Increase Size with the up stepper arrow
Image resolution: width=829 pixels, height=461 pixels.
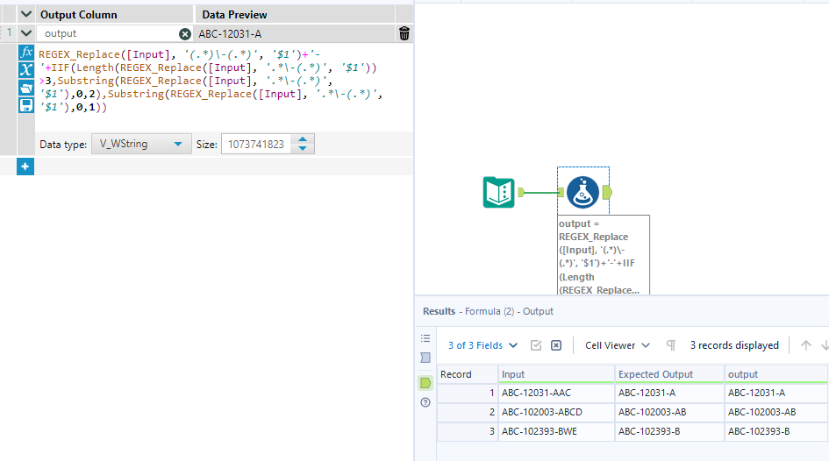click(x=303, y=139)
